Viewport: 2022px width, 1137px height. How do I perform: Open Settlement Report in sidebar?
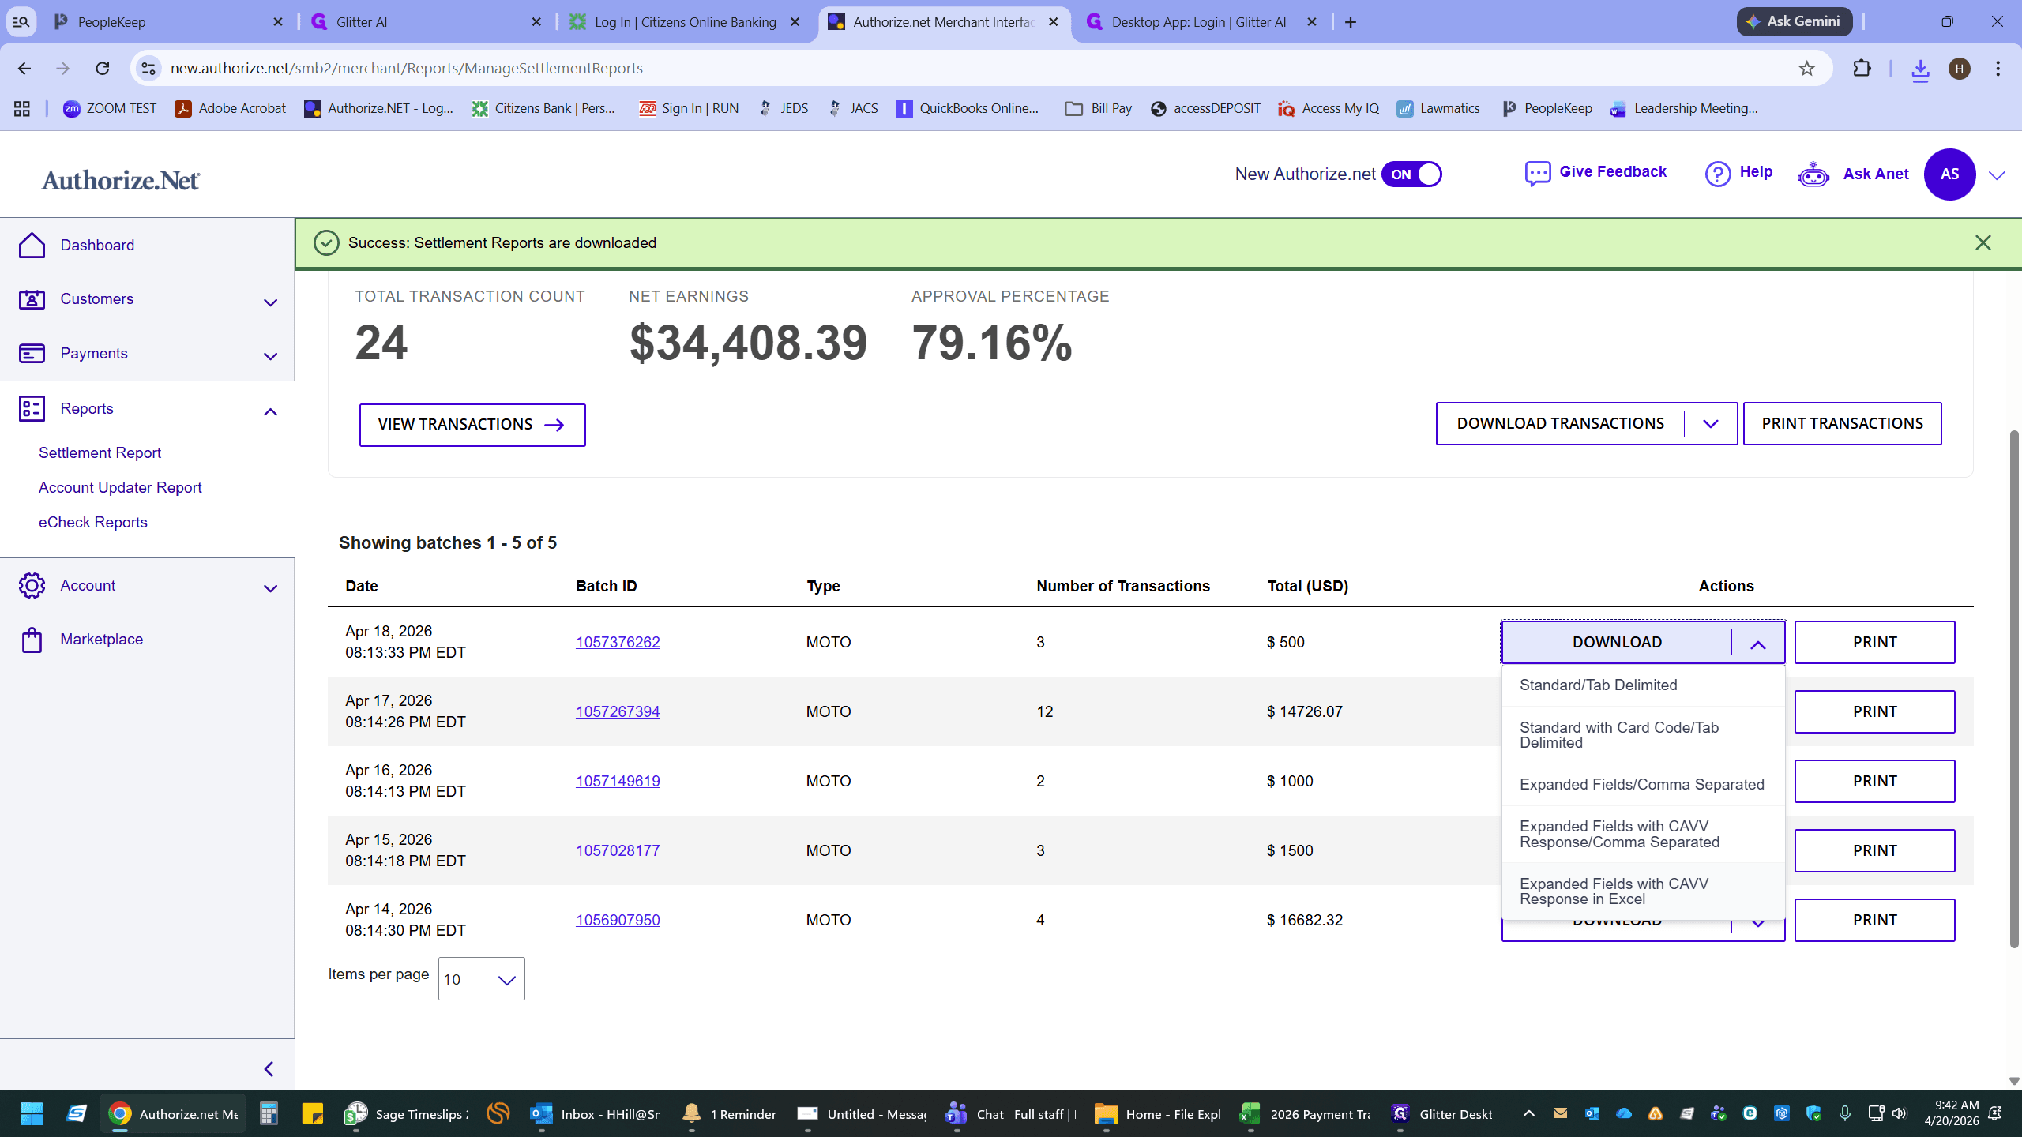click(x=100, y=452)
